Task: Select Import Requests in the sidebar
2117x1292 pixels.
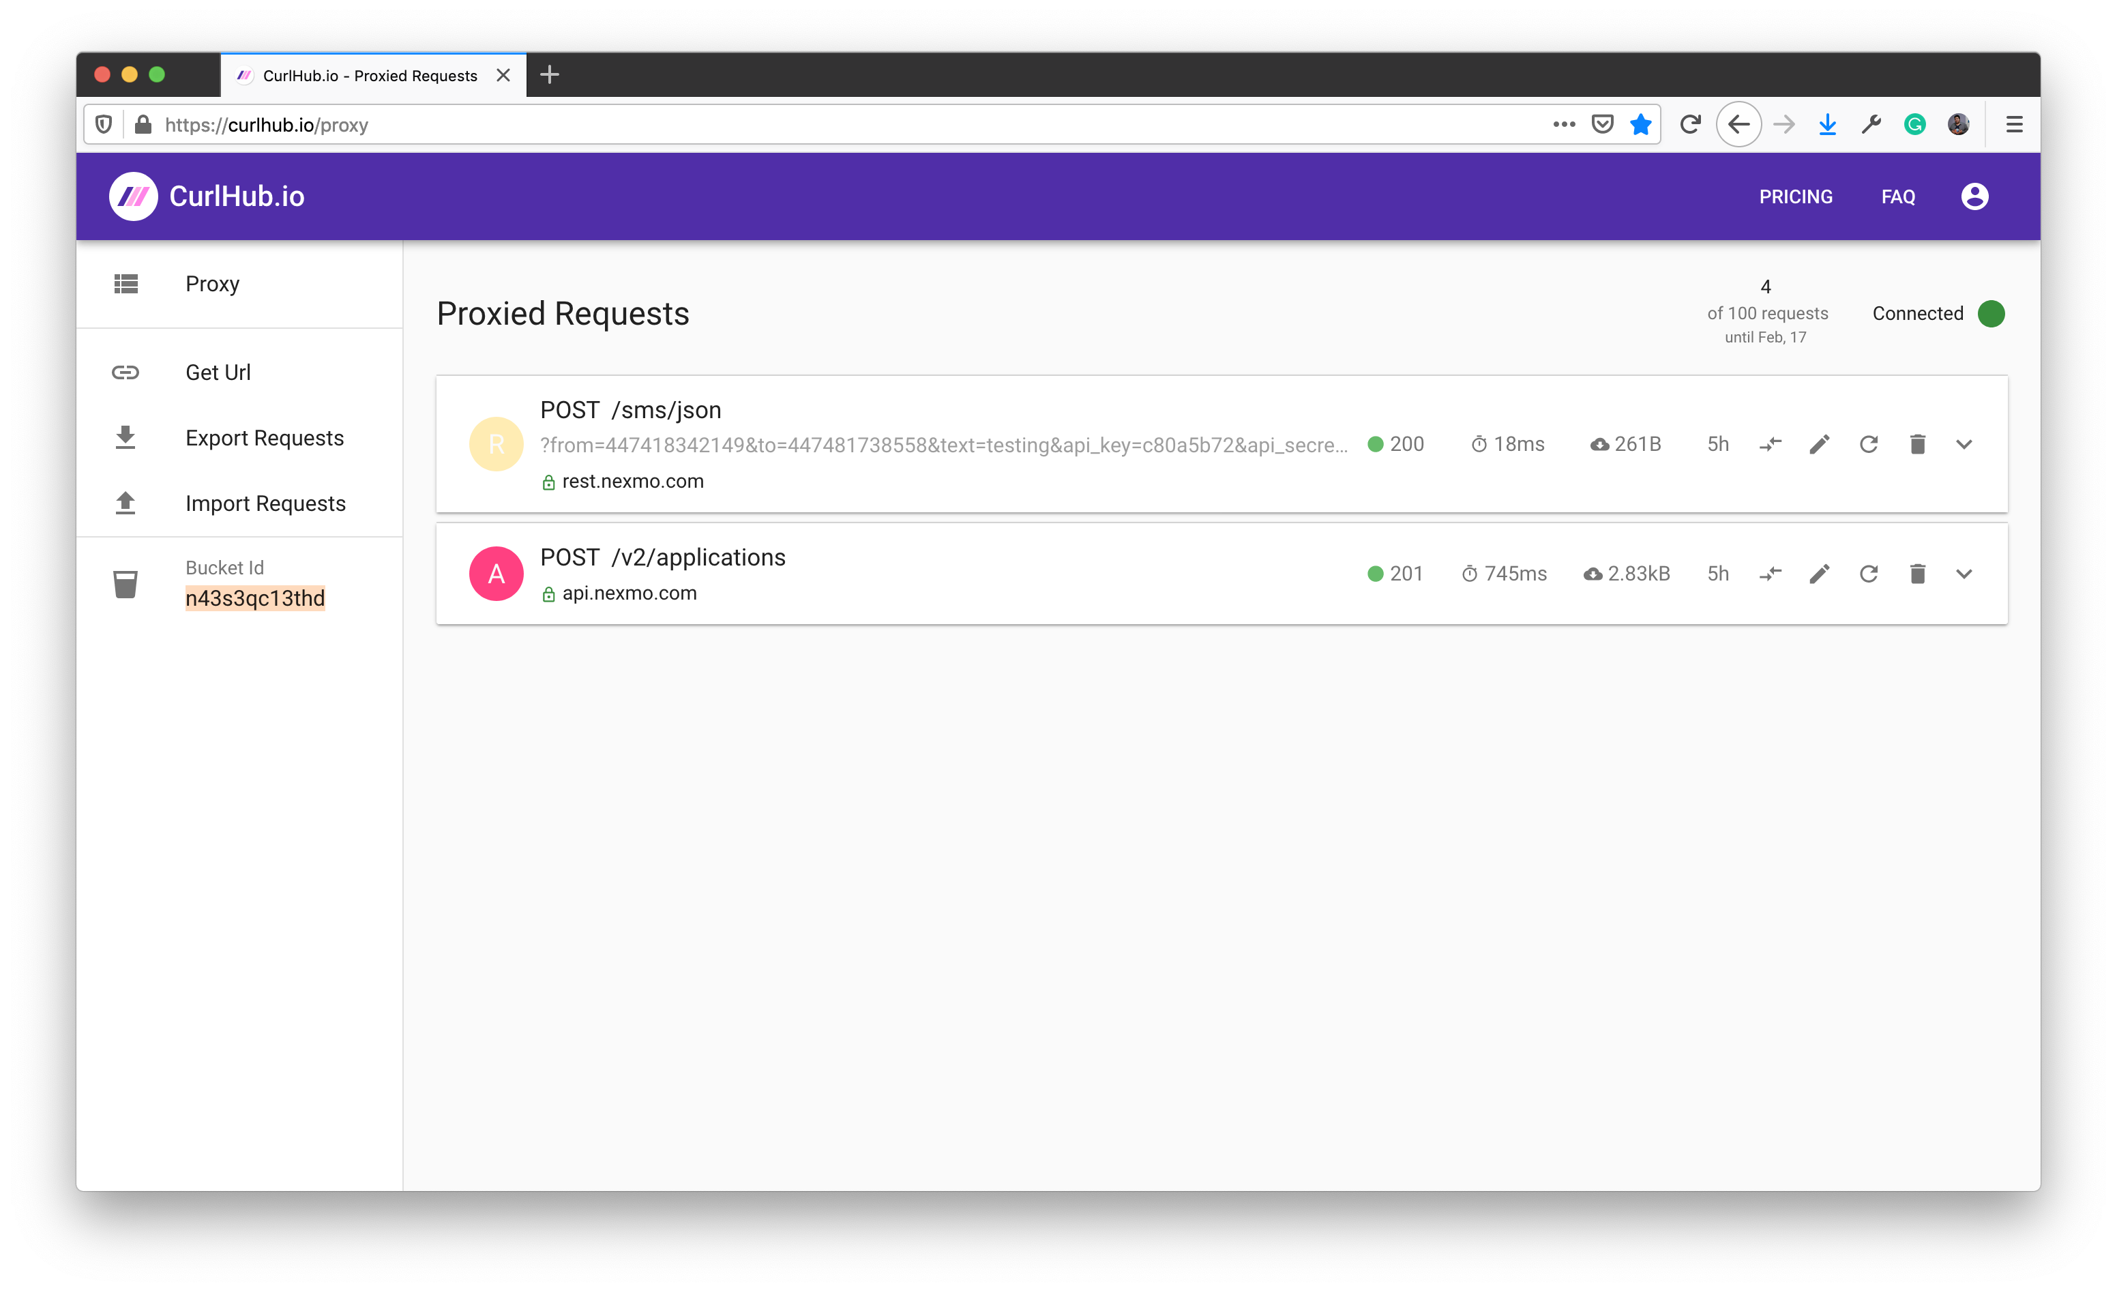Action: pos(239,503)
